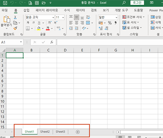Select column D header

coord(65,50)
